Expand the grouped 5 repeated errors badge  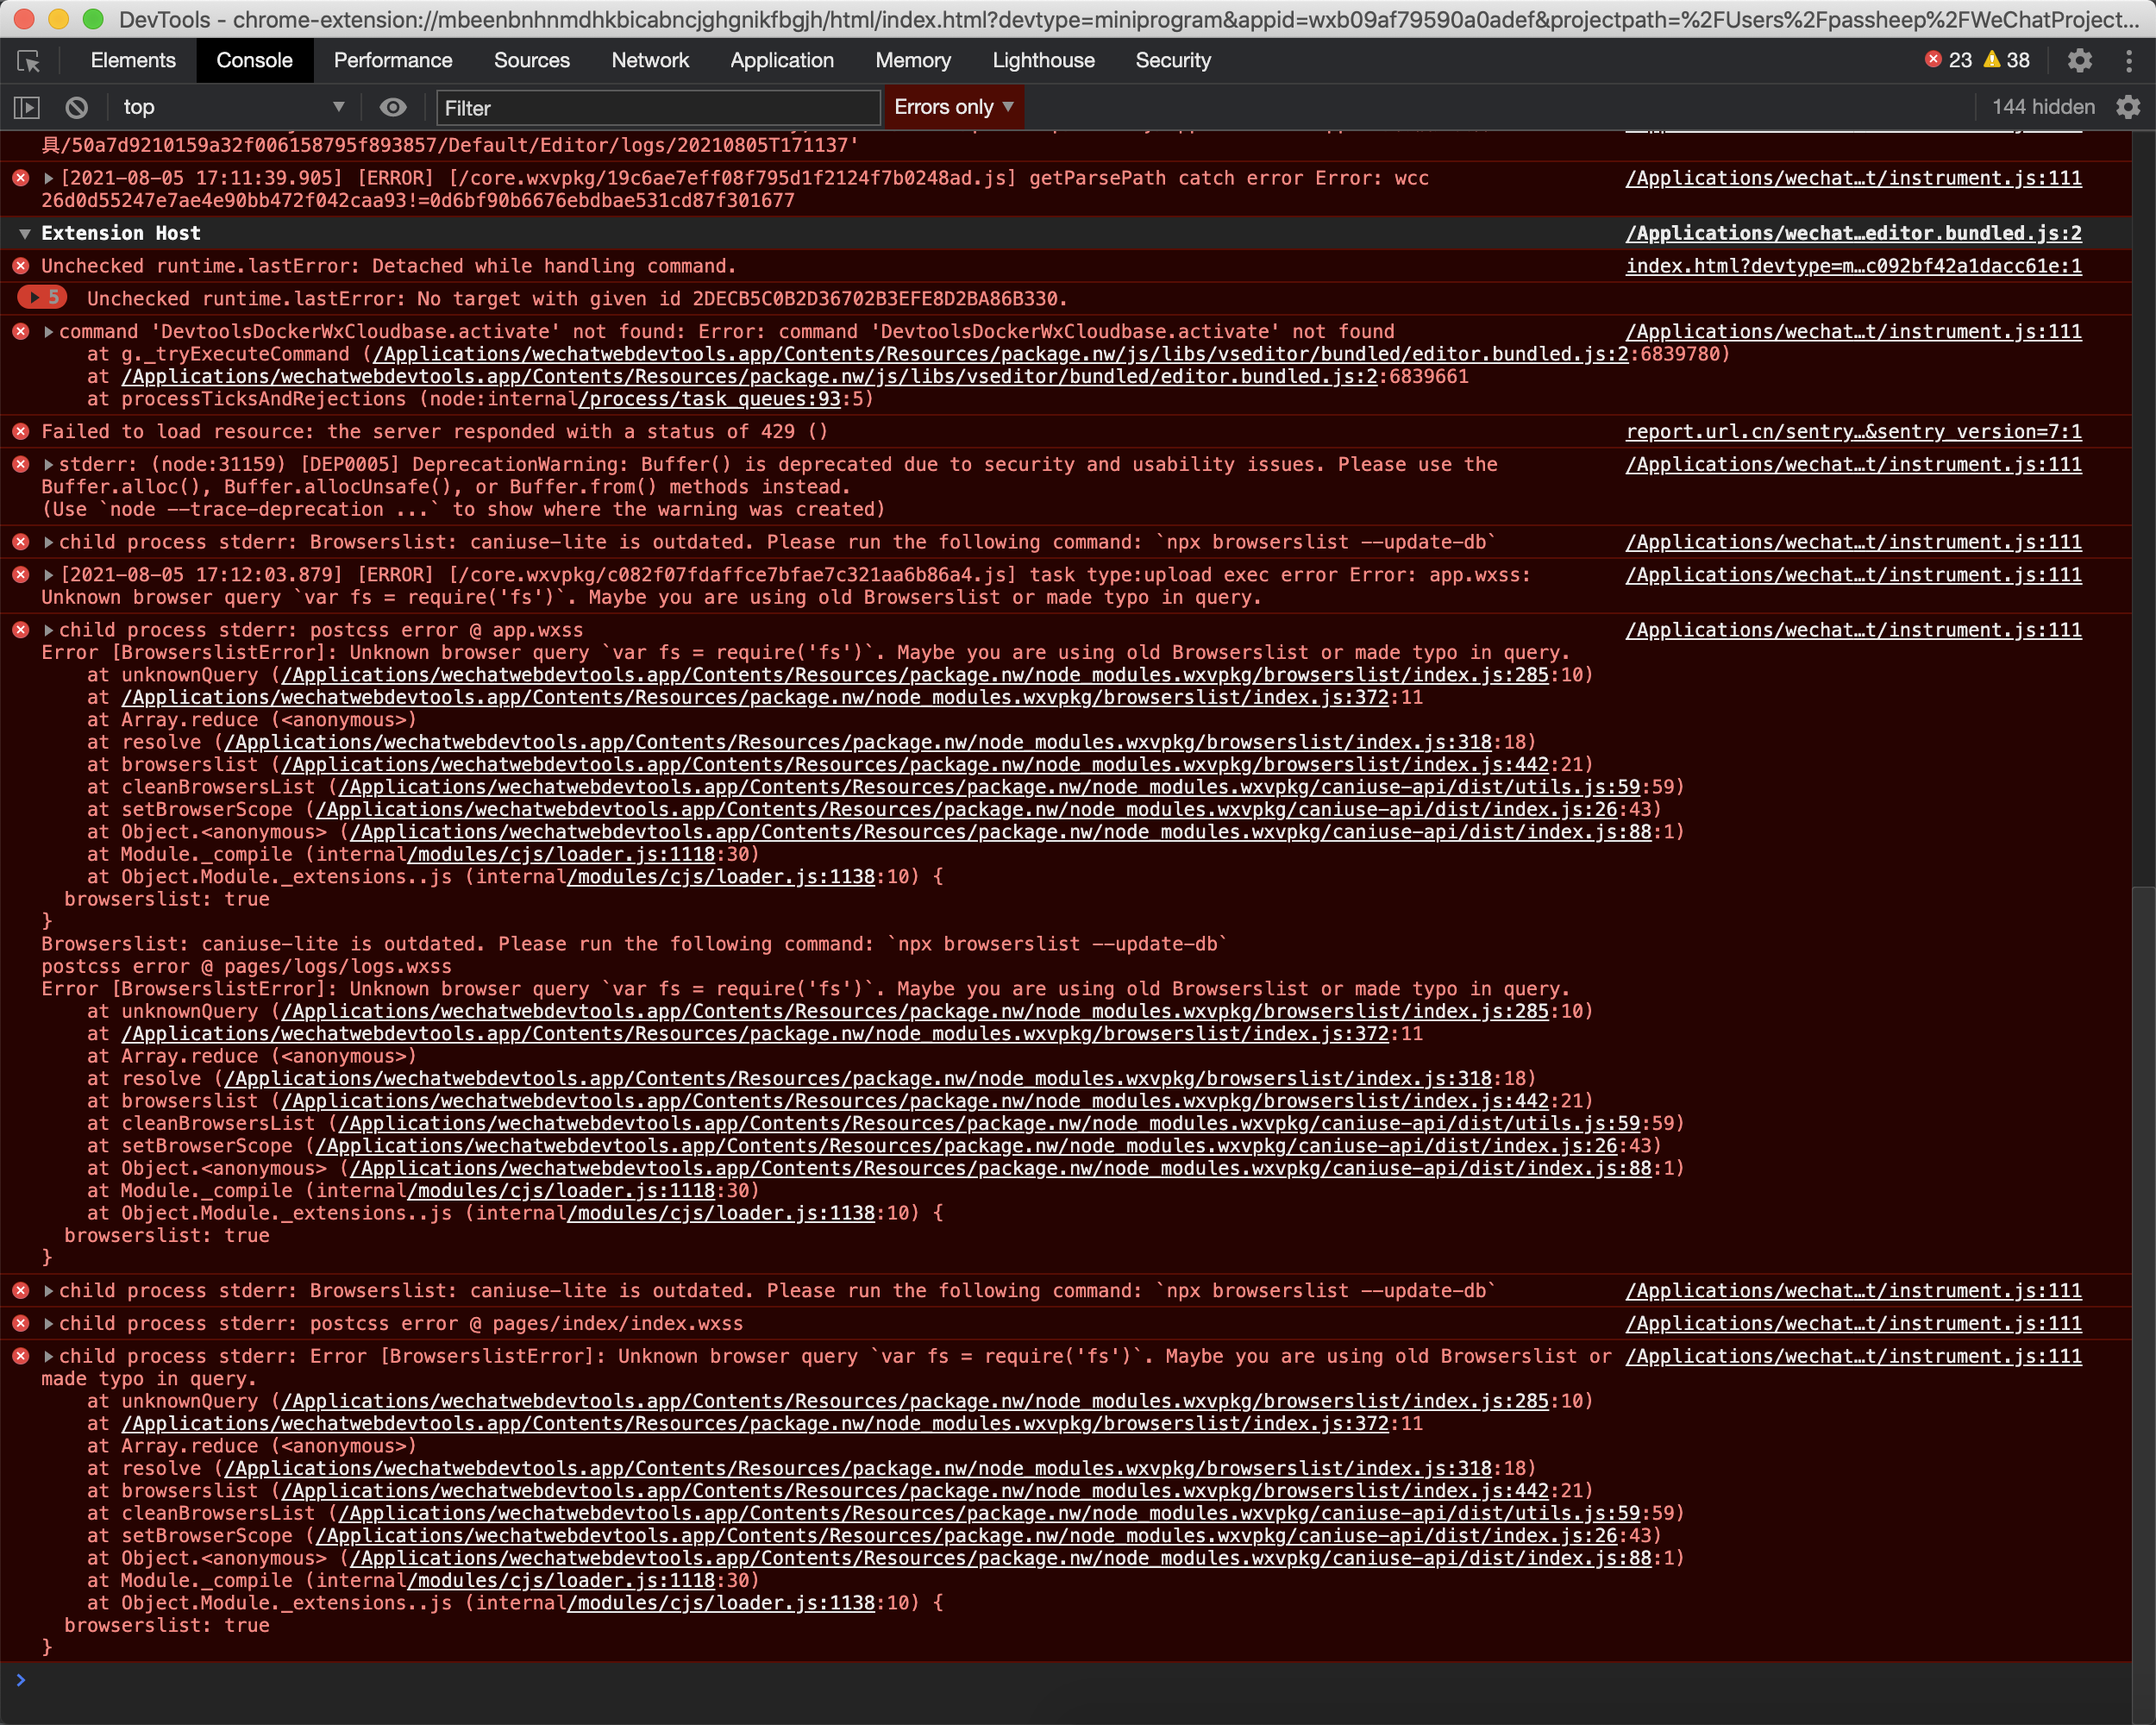point(43,298)
